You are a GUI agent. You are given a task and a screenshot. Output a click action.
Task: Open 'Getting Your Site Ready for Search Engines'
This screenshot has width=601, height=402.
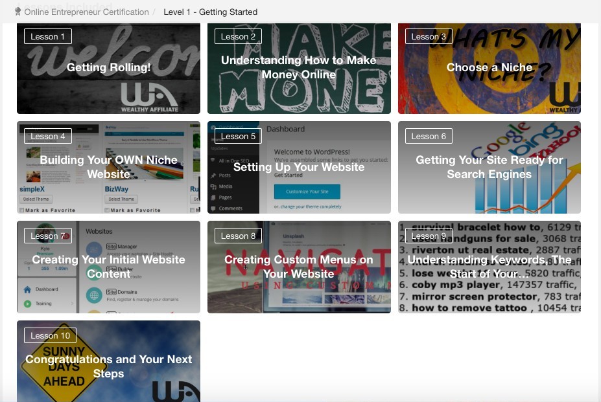(489, 167)
